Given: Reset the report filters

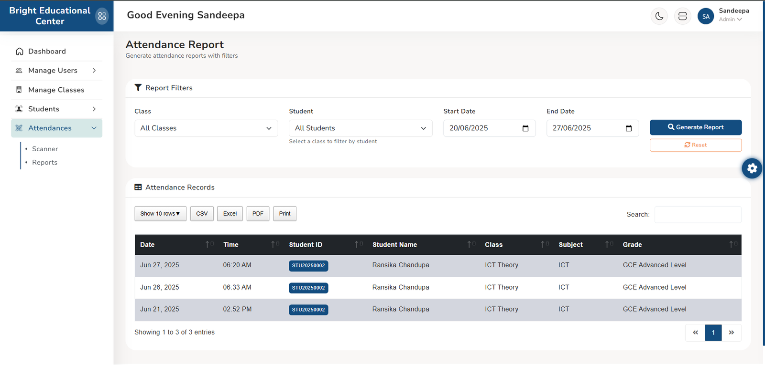Looking at the screenshot, I should [695, 145].
